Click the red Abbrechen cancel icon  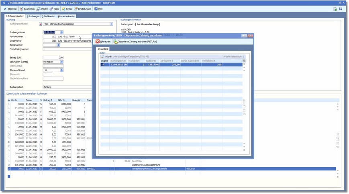(x=98, y=41)
